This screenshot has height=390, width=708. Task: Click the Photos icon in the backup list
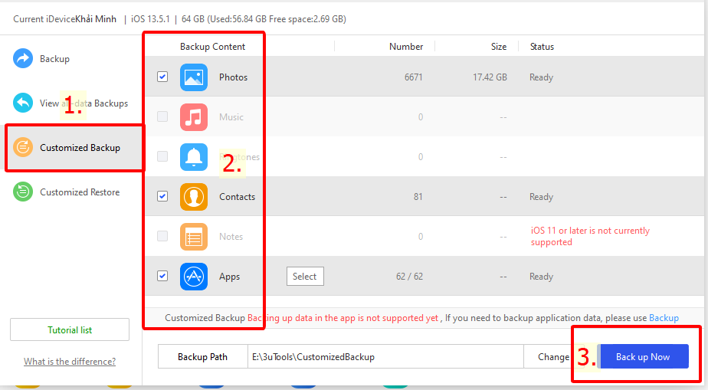pos(194,77)
